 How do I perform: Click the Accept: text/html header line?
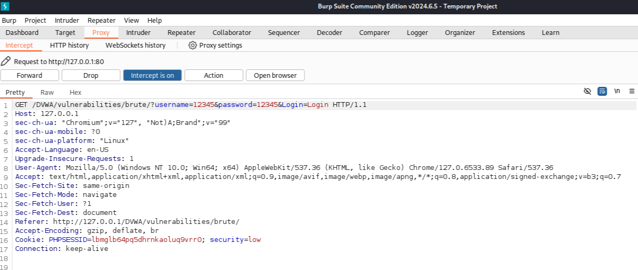coord(318,177)
